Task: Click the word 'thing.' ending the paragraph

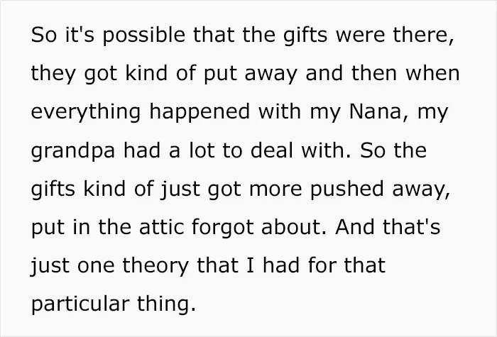Action: click(x=166, y=304)
